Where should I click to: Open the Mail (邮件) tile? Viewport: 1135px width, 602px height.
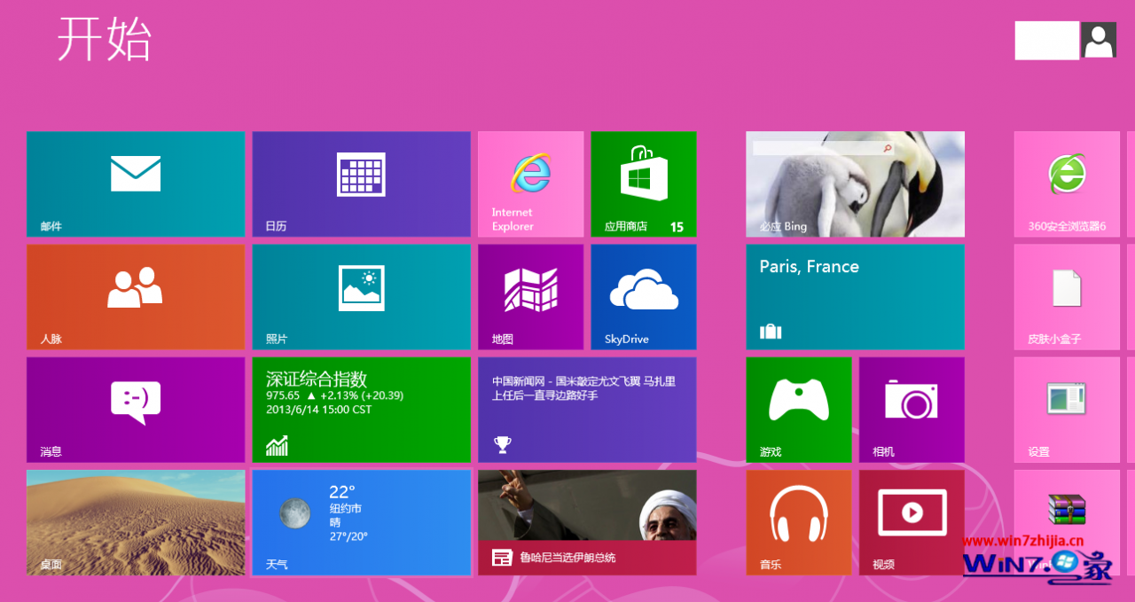coord(136,184)
